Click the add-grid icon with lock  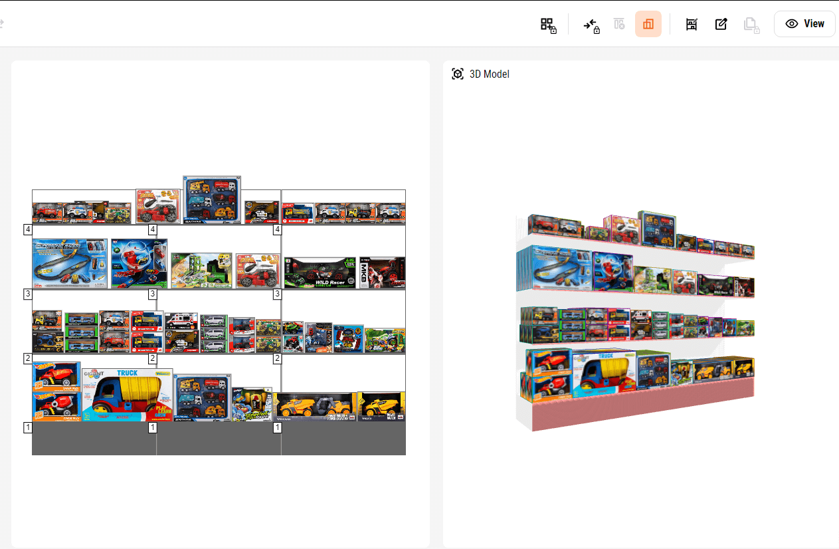(x=547, y=25)
